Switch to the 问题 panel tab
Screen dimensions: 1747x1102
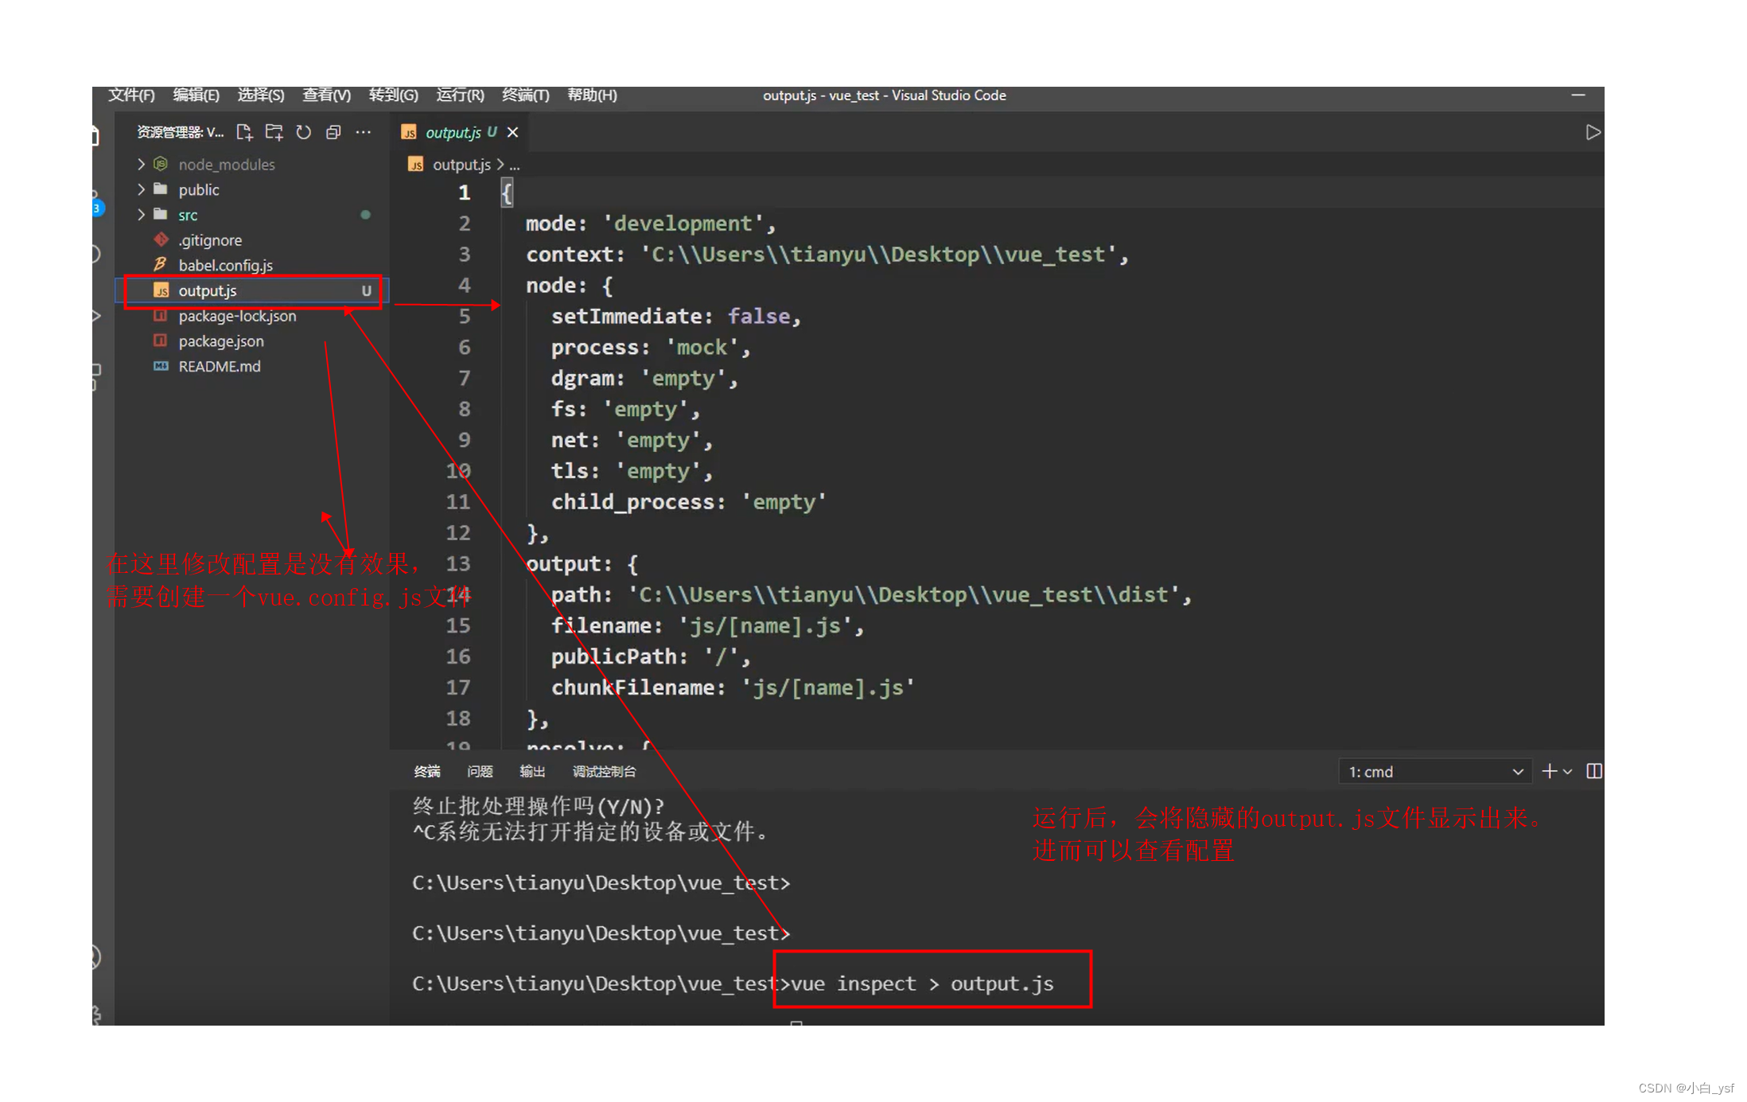(480, 772)
